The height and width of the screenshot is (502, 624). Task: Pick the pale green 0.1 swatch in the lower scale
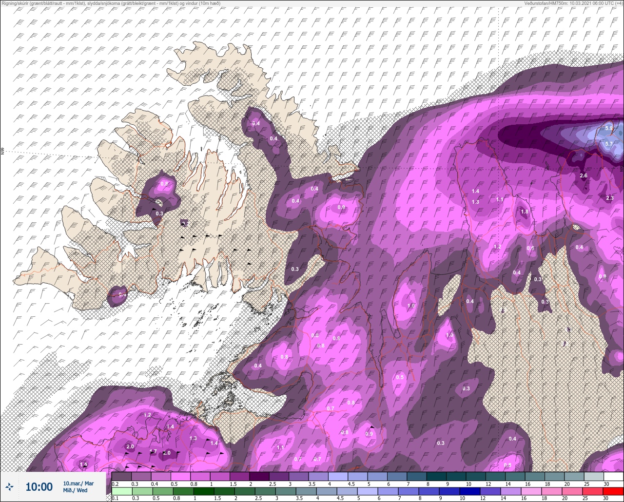point(122,491)
